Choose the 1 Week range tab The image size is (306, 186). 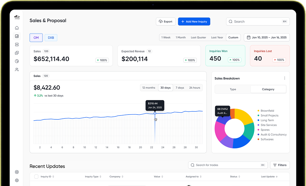[x=166, y=37]
